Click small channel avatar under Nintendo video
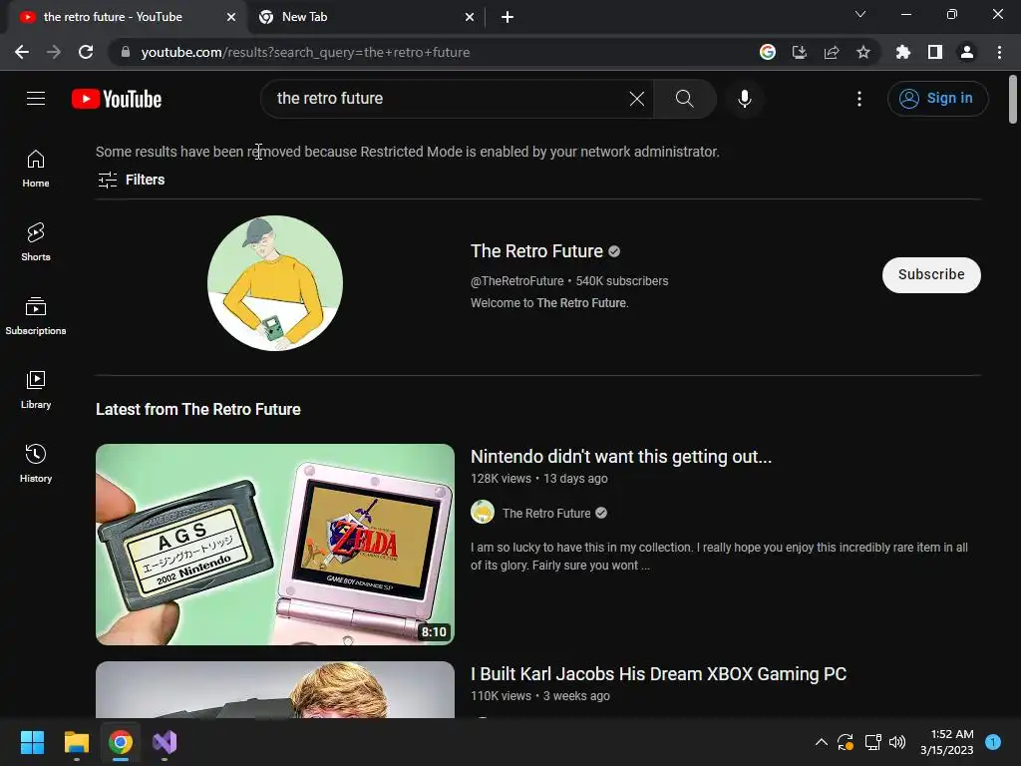This screenshot has width=1021, height=766. click(x=483, y=513)
